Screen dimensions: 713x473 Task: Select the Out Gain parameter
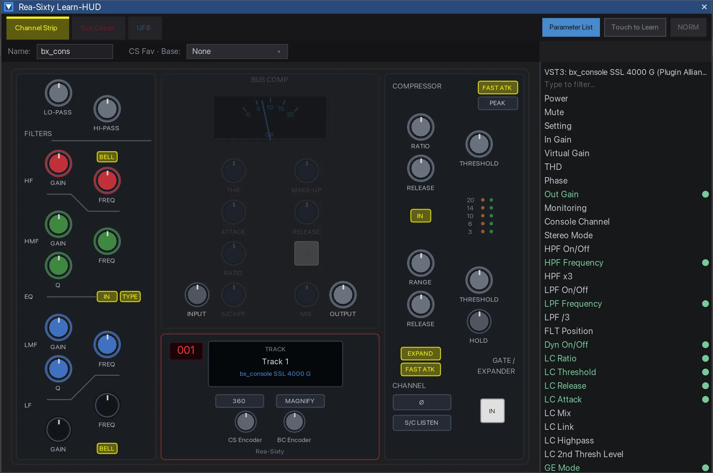pos(625,194)
